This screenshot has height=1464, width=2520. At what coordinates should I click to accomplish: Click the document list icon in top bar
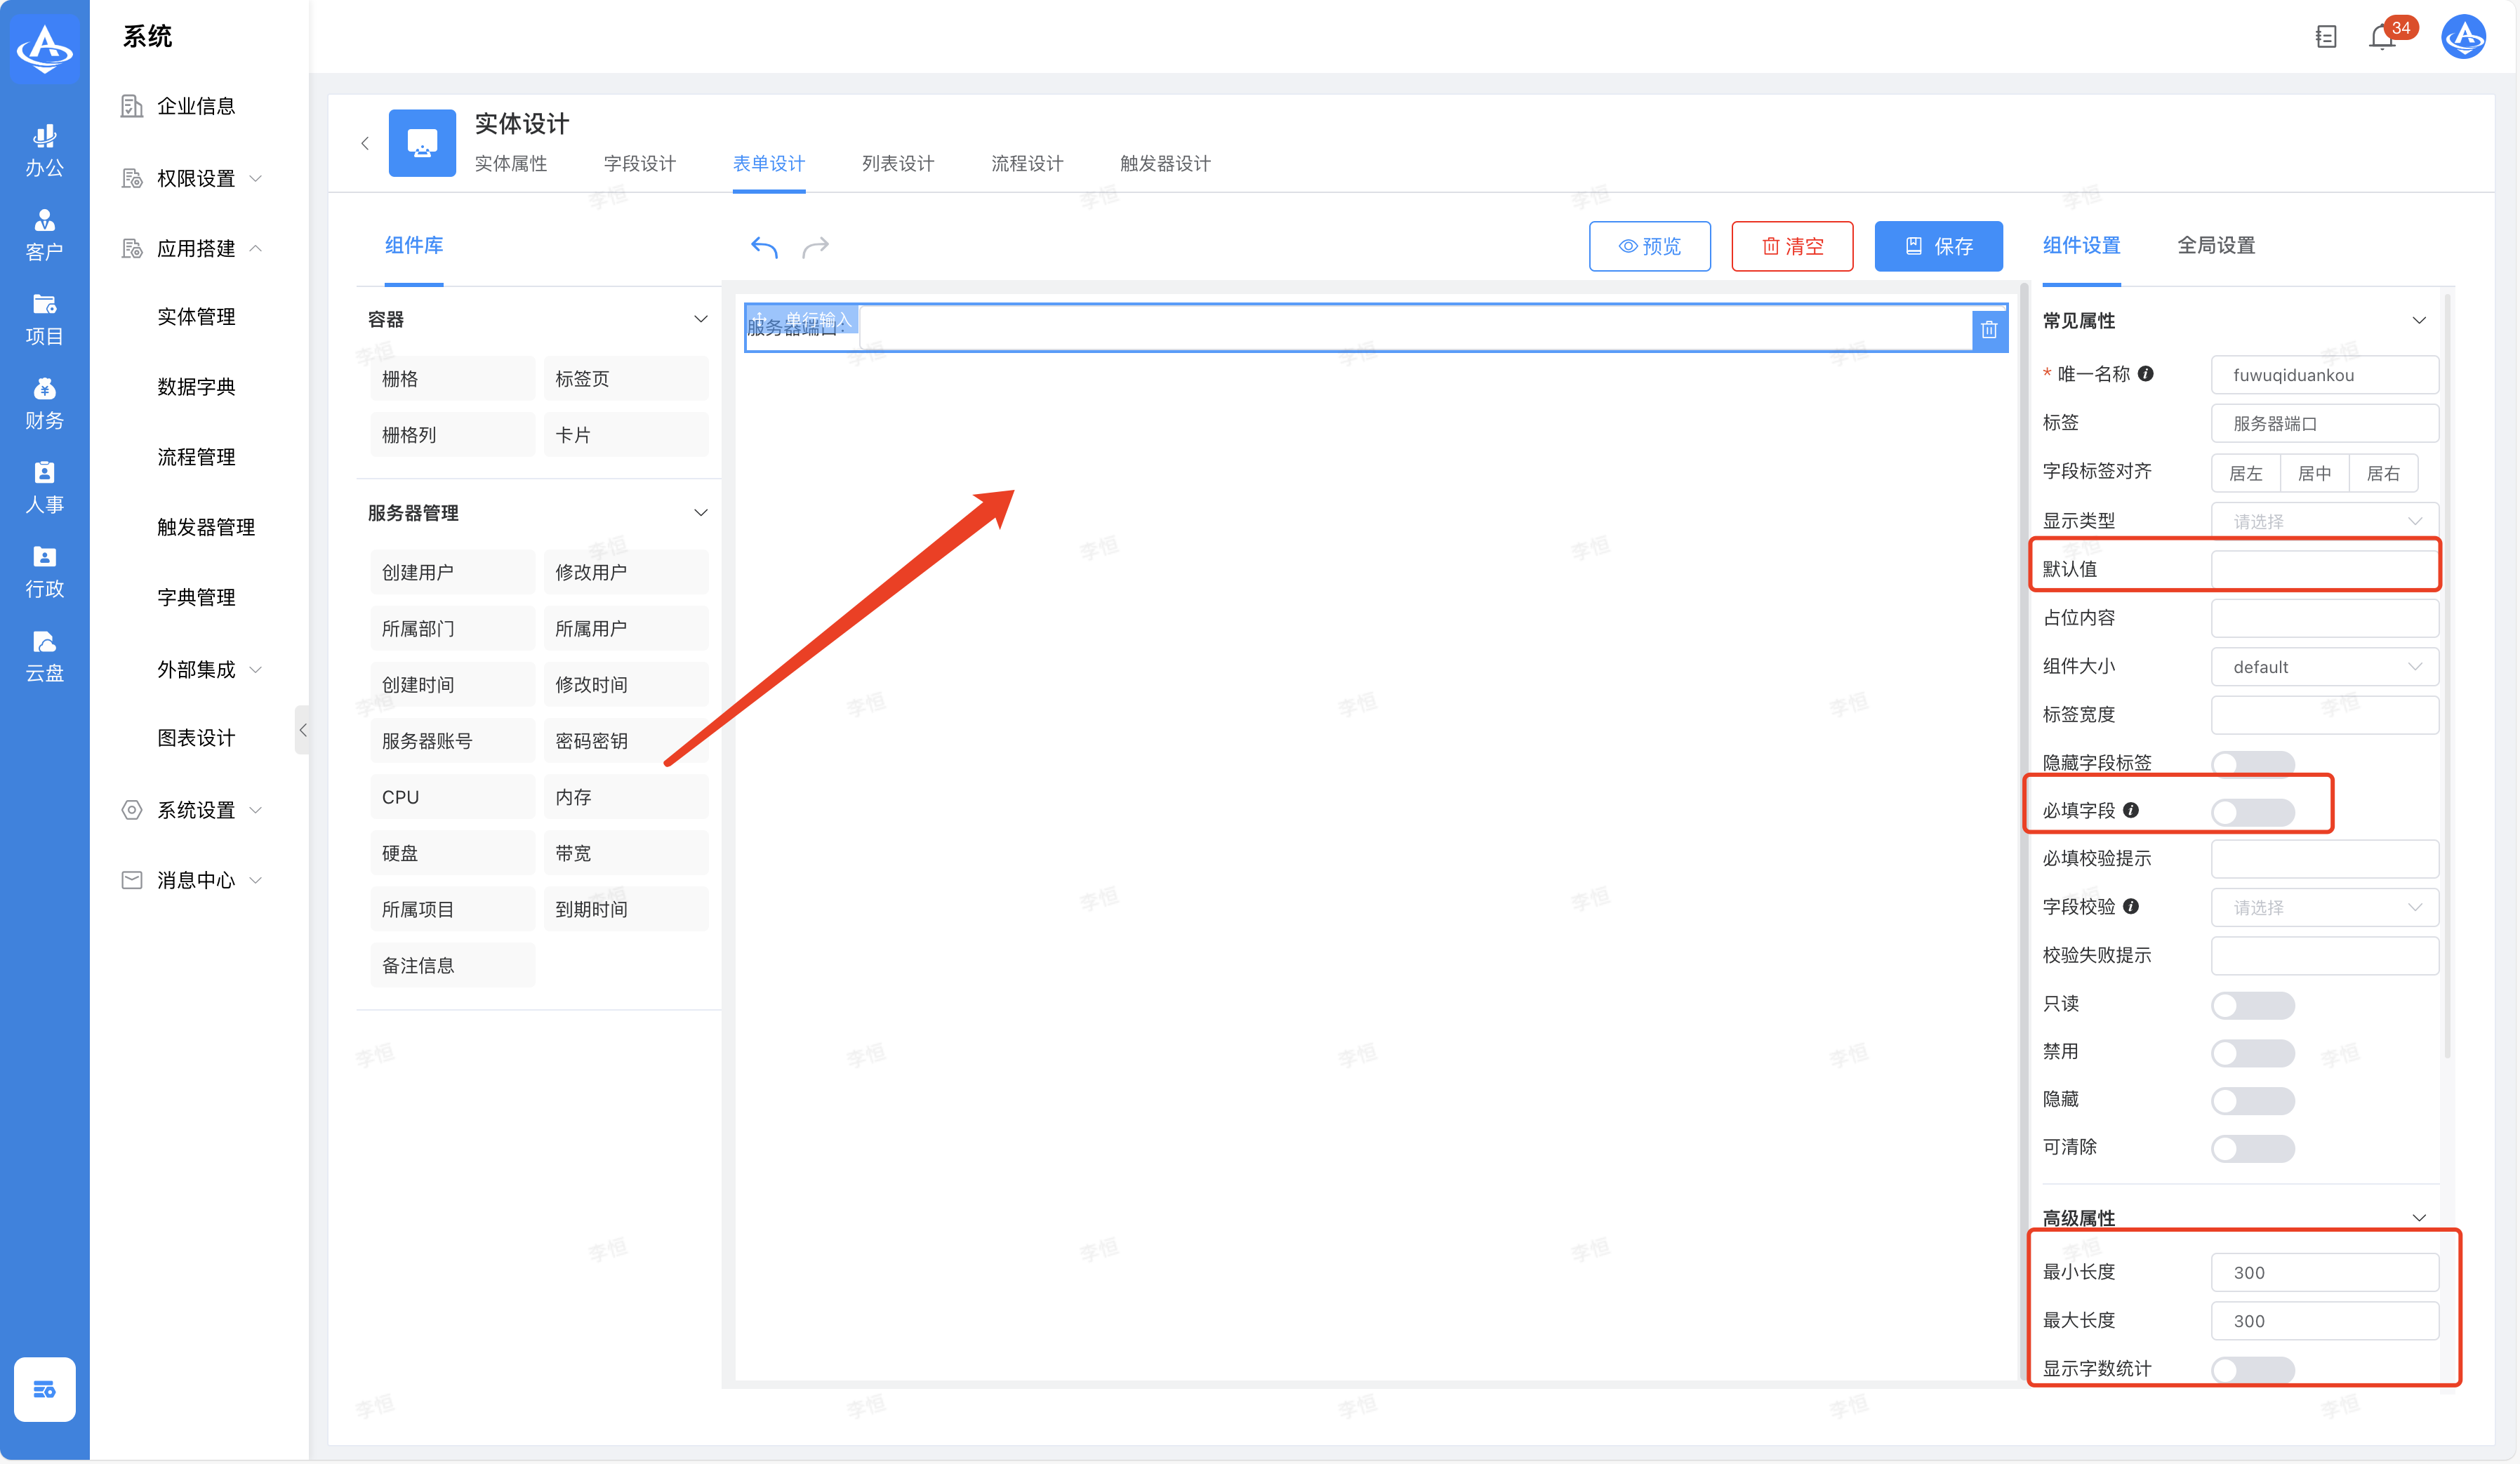click(x=2326, y=38)
